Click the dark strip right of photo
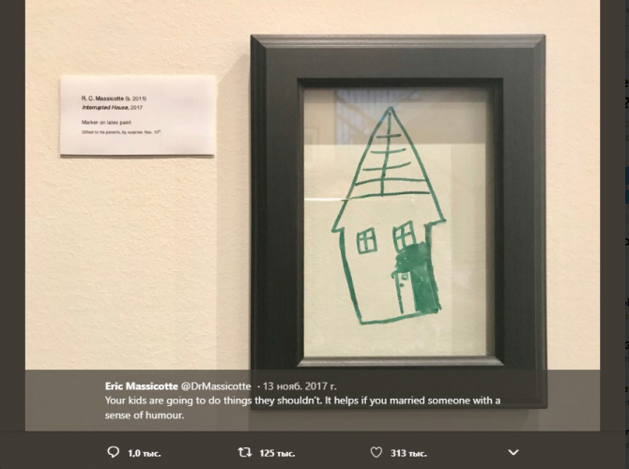This screenshot has width=629, height=469. [x=615, y=215]
